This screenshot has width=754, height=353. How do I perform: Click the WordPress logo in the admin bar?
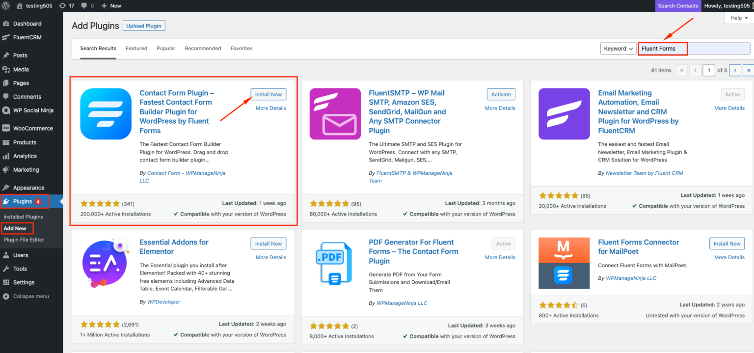tap(7, 5)
